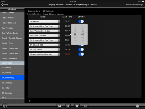The height and width of the screenshot is (109, 145).
Task: Pick minute 06 in time picker
Action: (x=83, y=38)
